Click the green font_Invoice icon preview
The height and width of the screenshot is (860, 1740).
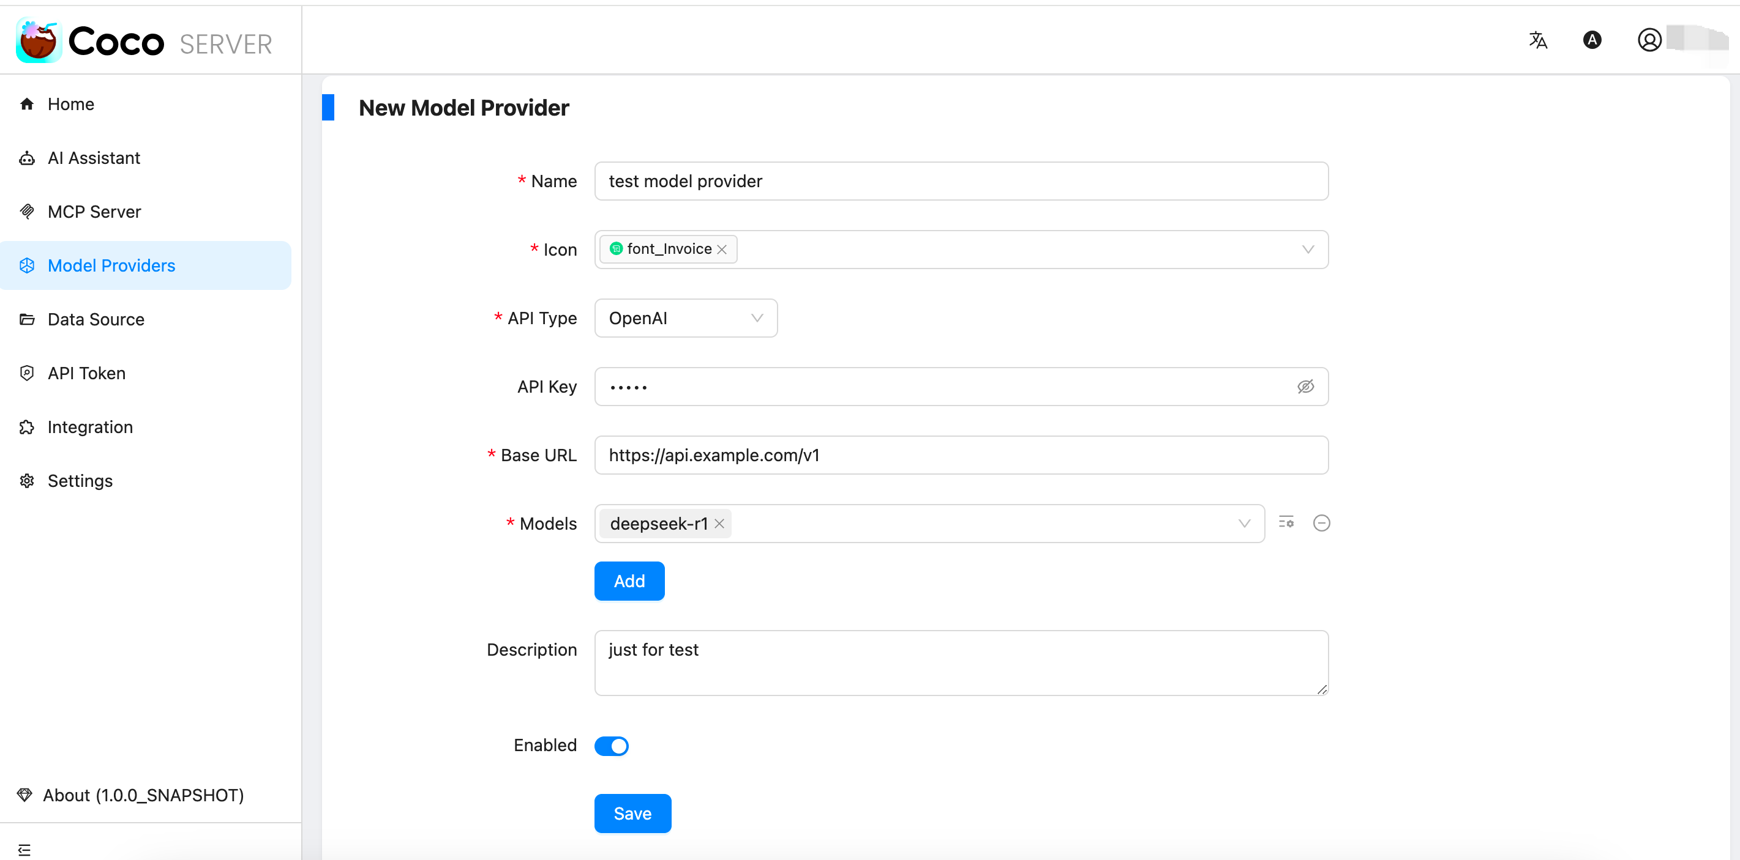point(616,249)
